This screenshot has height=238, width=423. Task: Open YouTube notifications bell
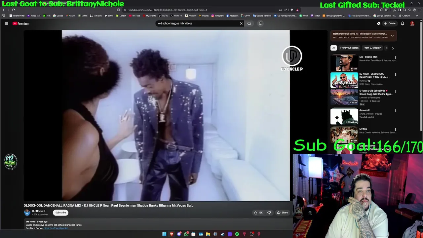coord(403,23)
